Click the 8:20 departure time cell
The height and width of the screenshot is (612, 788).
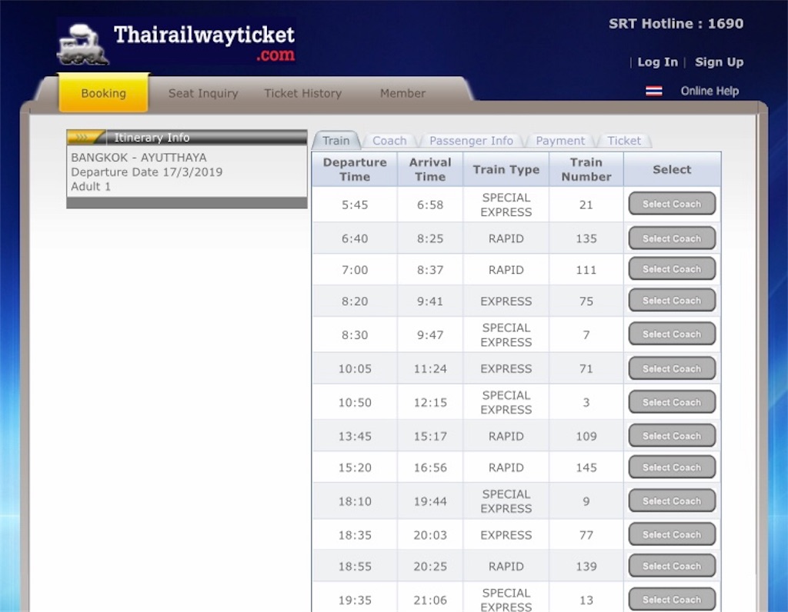(355, 301)
